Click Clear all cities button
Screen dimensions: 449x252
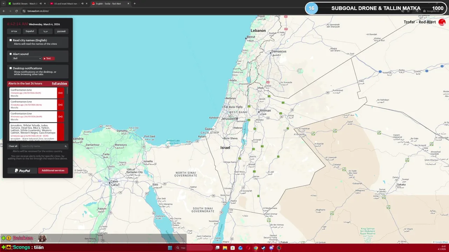13,146
